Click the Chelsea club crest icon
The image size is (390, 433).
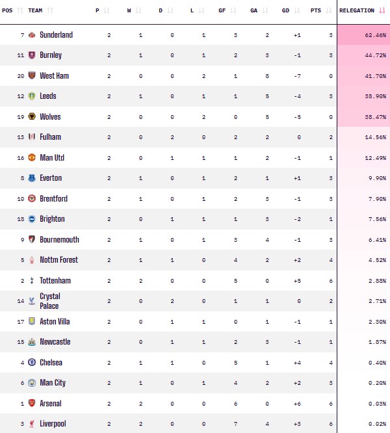pos(32,363)
